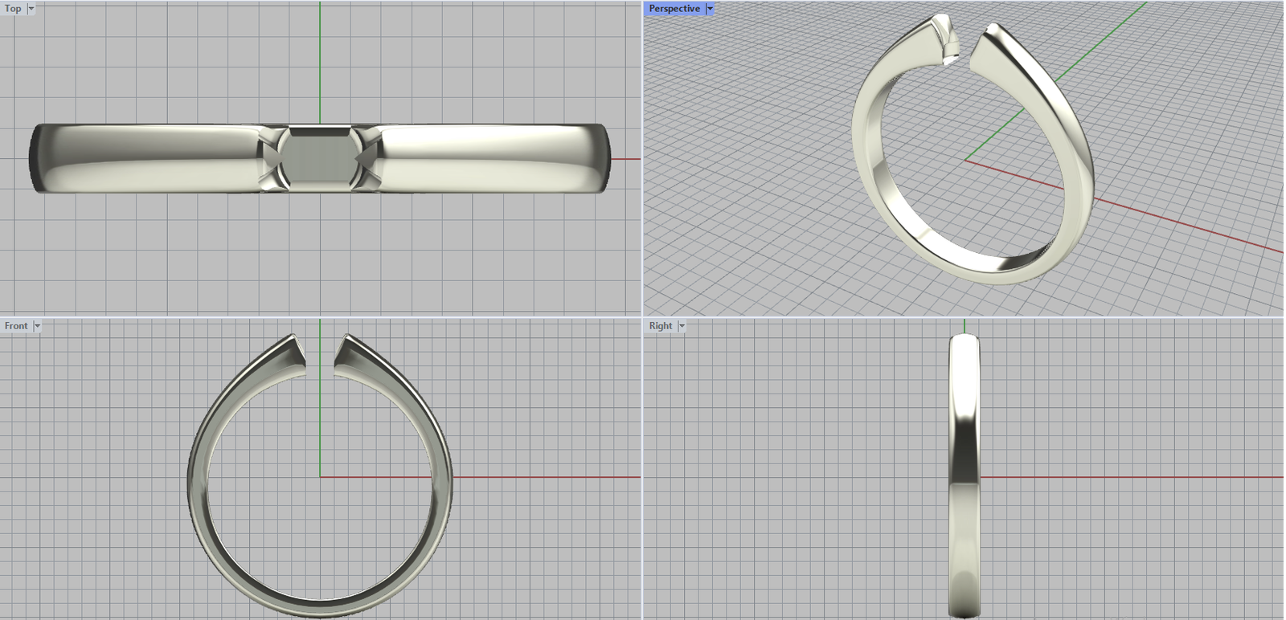Viewport: 1286px width, 620px height.
Task: Expand the Right viewport menu arrow
Action: coord(682,326)
